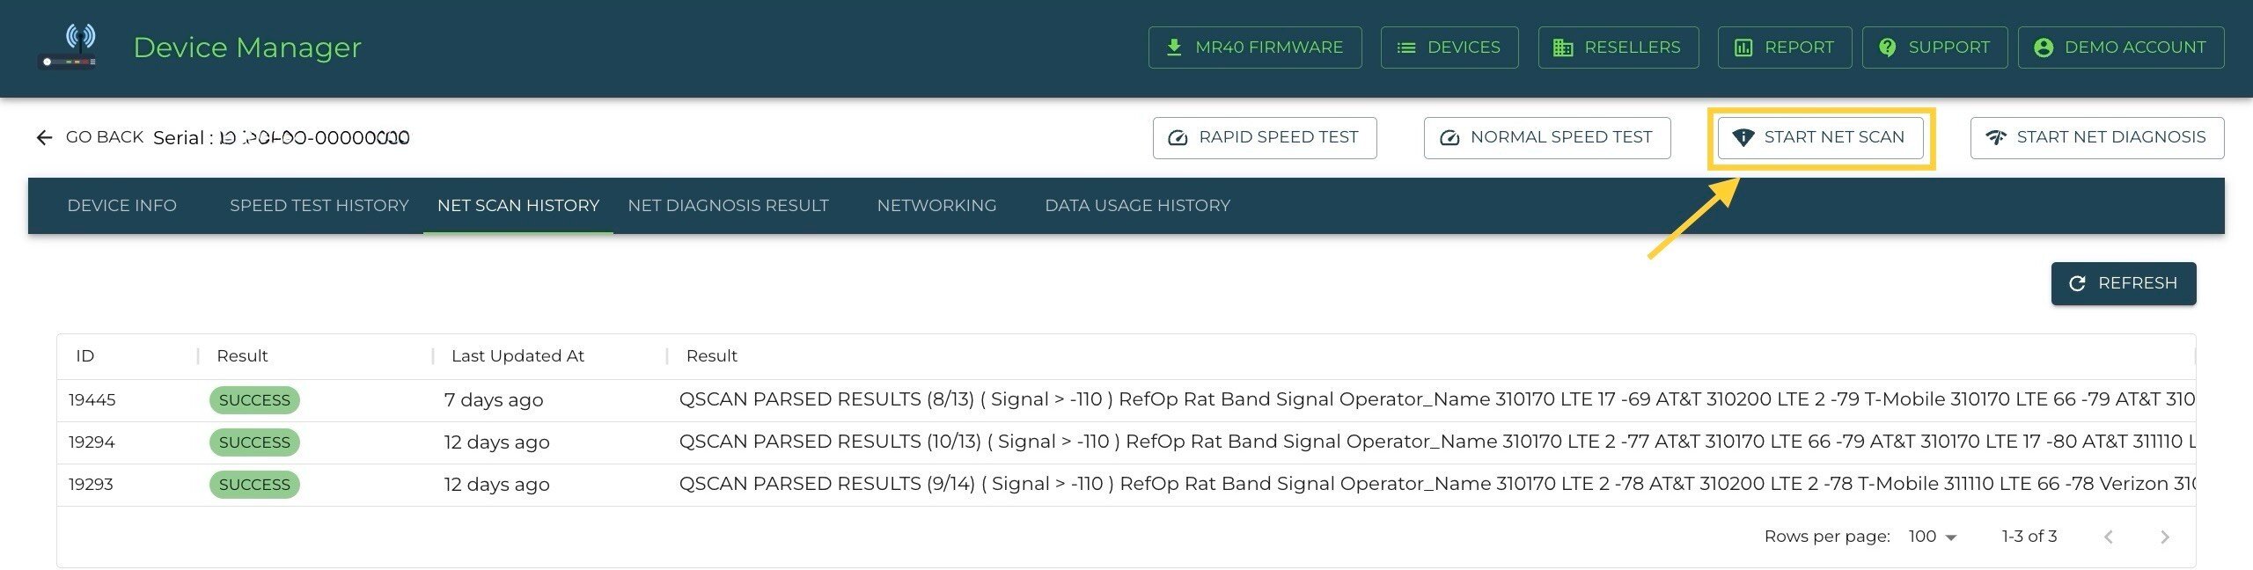Switch to the Device Info tab

(121, 206)
